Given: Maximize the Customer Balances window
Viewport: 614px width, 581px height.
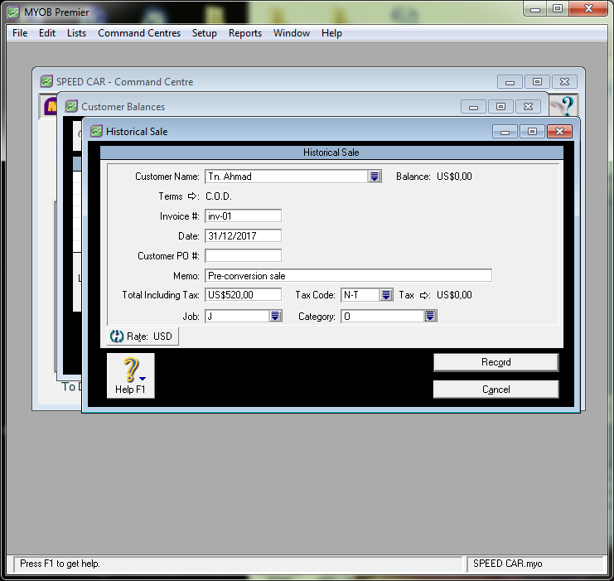Looking at the screenshot, I should click(x=500, y=107).
